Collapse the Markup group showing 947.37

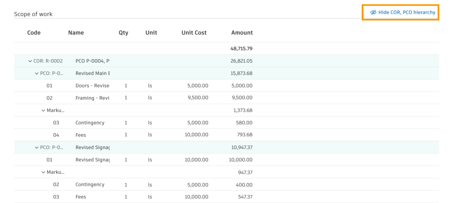point(43,172)
